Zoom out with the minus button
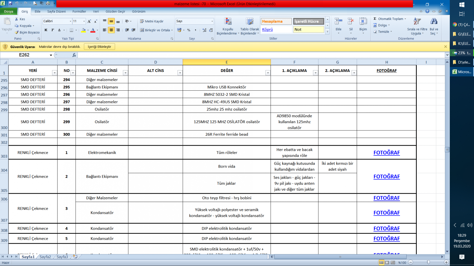The image size is (474, 266). [x=411, y=262]
